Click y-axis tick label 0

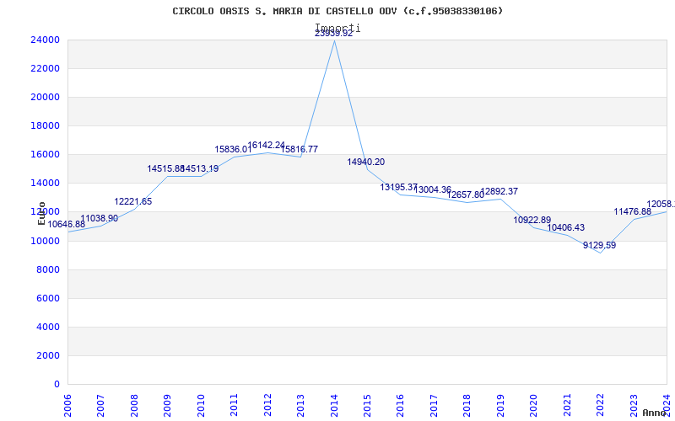(57, 384)
